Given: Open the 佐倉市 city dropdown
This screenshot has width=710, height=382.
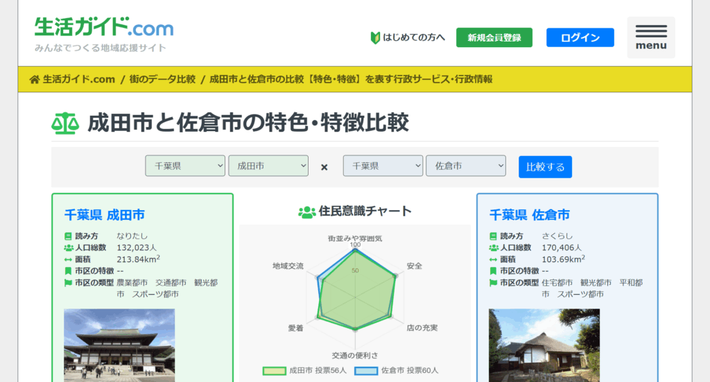Looking at the screenshot, I should pos(465,166).
